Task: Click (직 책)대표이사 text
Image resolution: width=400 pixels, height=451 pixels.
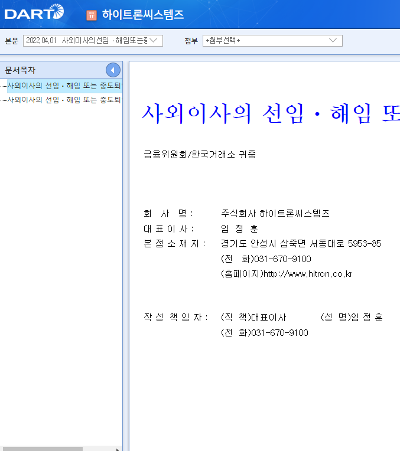Action: coord(253,317)
